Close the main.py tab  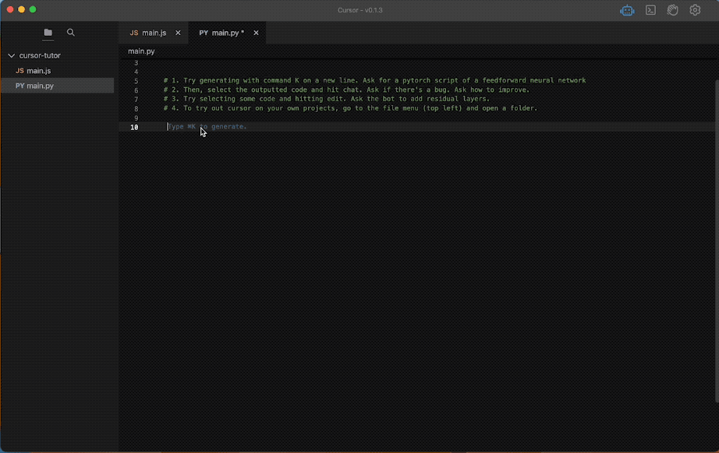point(256,33)
